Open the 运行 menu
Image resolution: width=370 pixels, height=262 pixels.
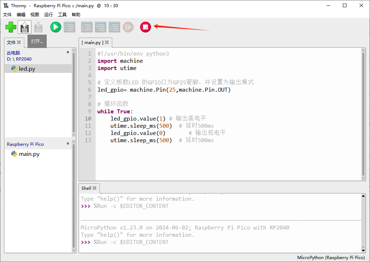click(49, 14)
